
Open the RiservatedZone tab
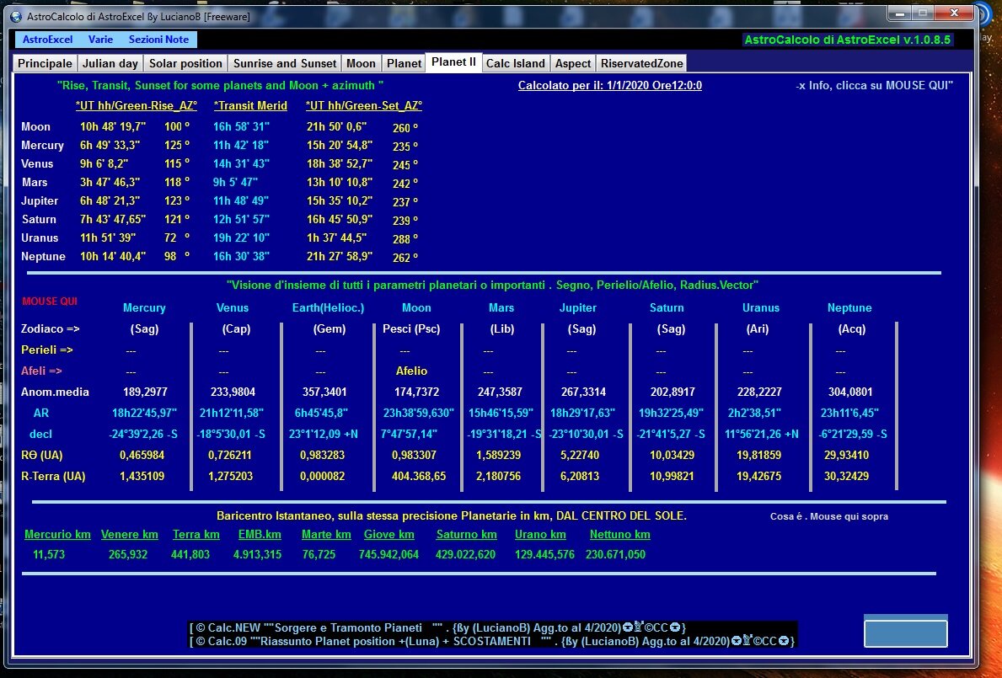pyautogui.click(x=641, y=63)
